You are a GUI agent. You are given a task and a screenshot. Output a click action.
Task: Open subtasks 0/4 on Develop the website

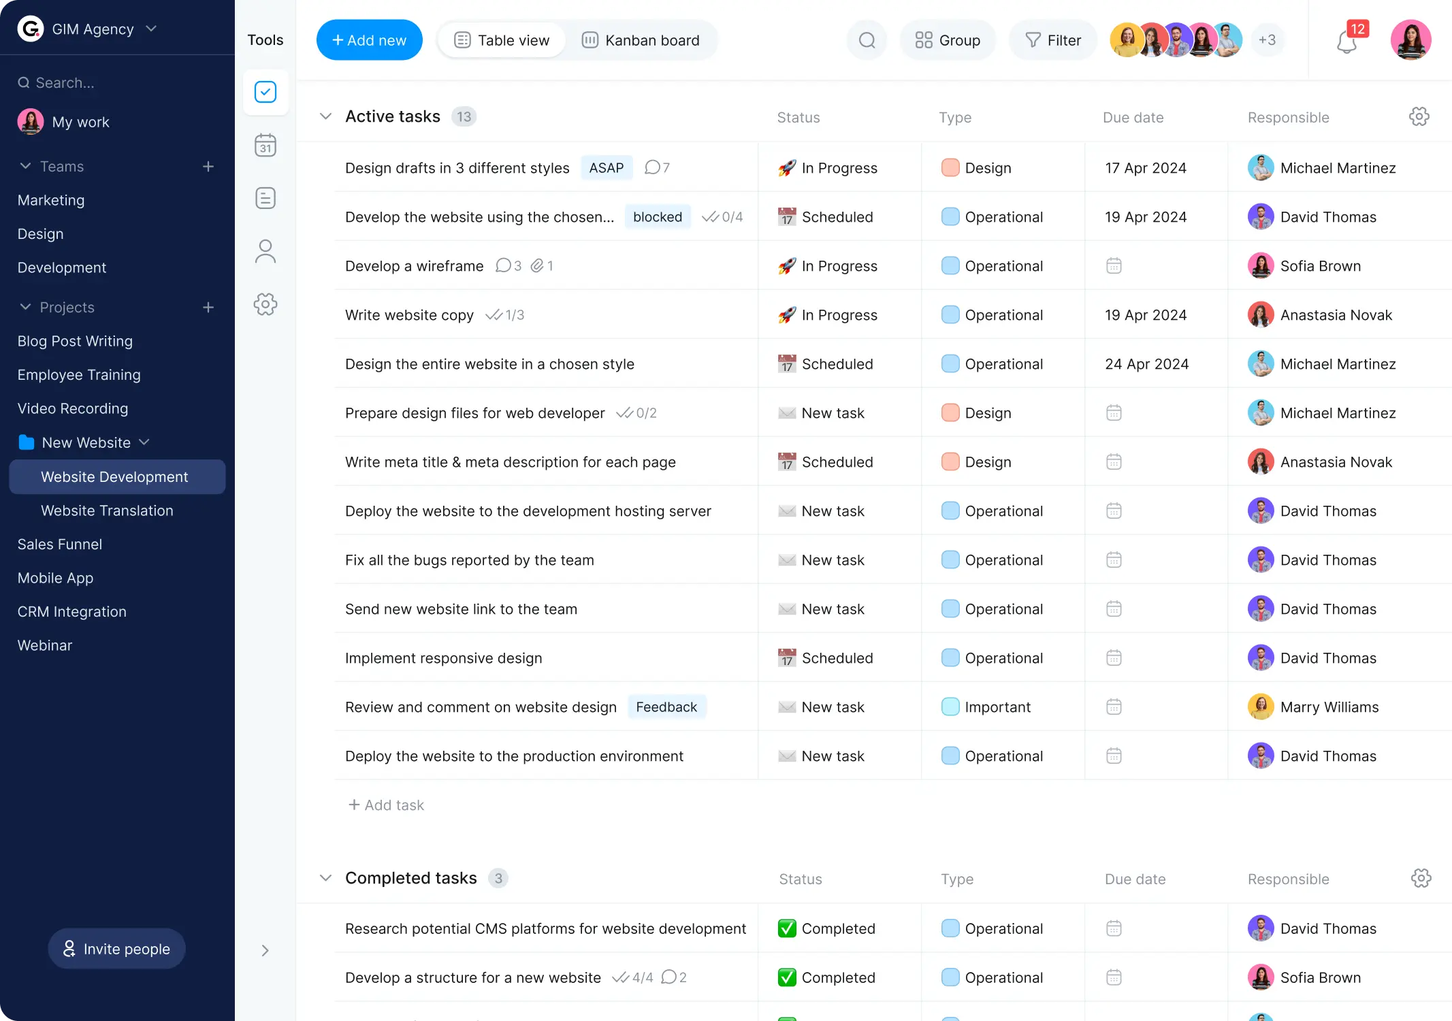point(722,217)
